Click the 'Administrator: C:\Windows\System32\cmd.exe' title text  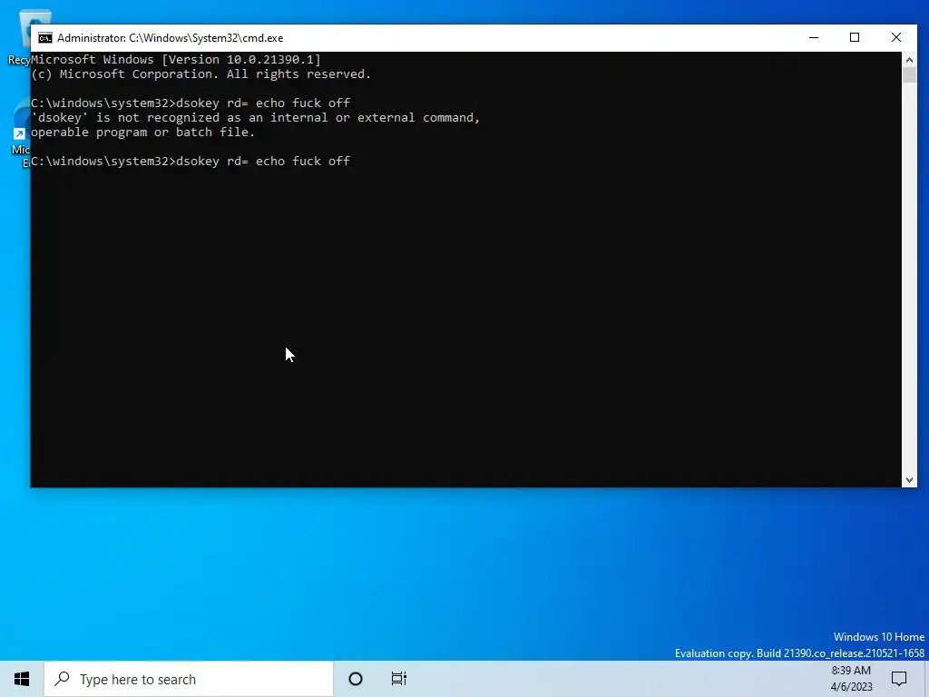pyautogui.click(x=170, y=38)
